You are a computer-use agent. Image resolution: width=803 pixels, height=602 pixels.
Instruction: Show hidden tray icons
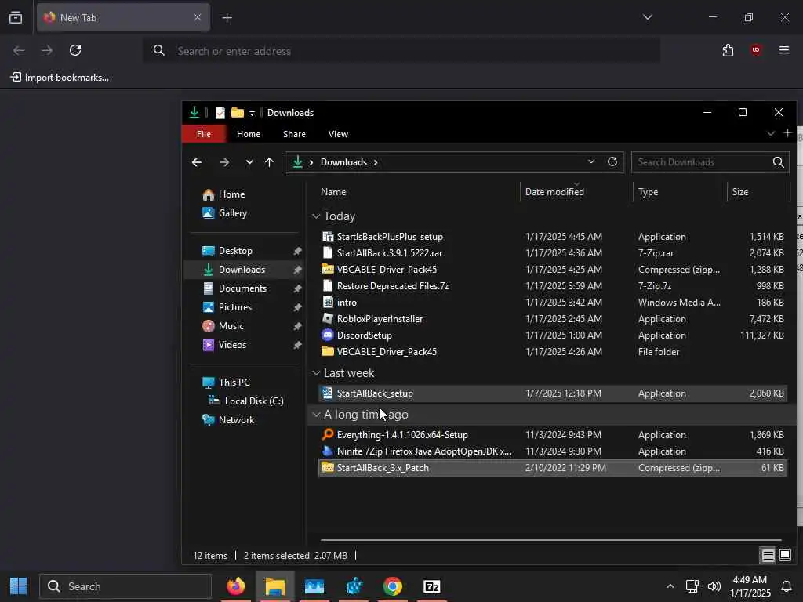[x=670, y=586]
